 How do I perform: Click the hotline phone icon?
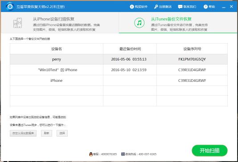123,154
